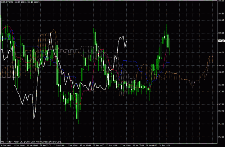Click the MetaTrader Alpari UK copyright text

[x=31, y=142]
